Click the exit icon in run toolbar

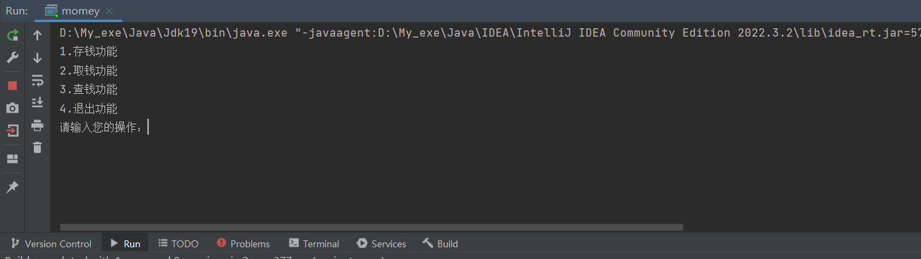pos(12,131)
